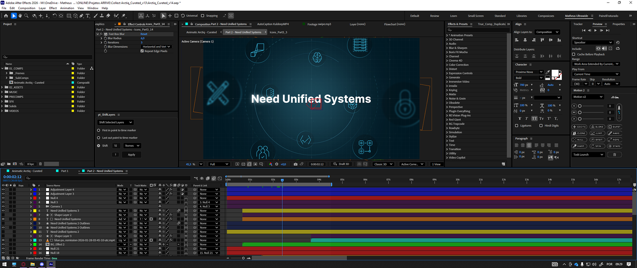Select the Zoom tool in toolbar
Image resolution: width=637 pixels, height=268 pixels.
(x=27, y=16)
